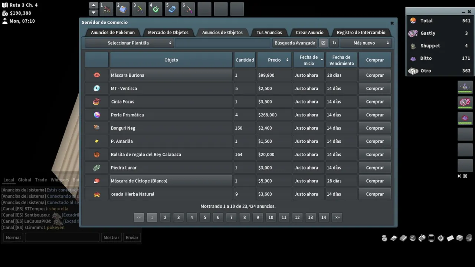The image size is (475, 267).
Task: Switch chat to the Global tab
Action: click(24, 180)
